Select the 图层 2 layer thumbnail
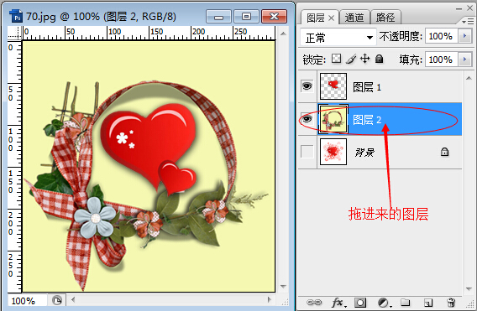477x311 pixels. tap(333, 119)
